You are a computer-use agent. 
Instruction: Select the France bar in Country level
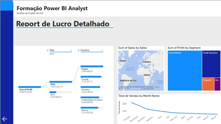(92, 66)
